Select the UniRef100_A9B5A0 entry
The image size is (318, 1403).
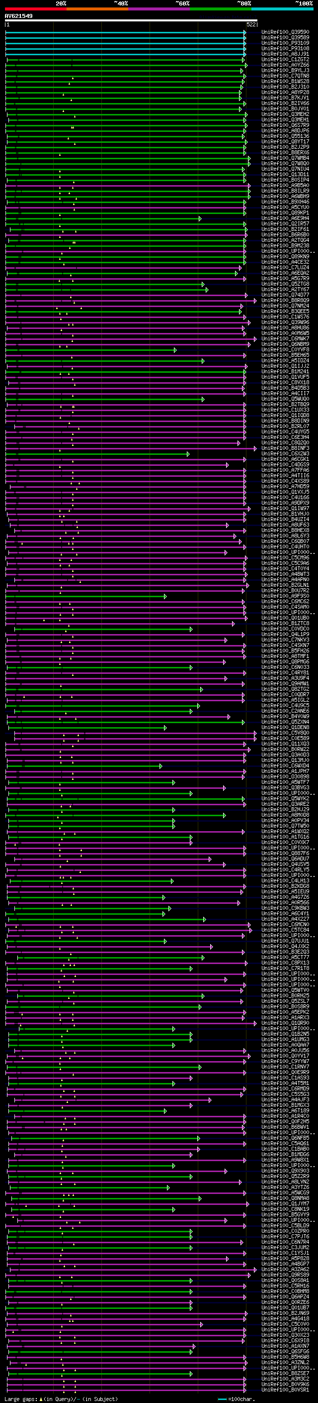coord(285,185)
